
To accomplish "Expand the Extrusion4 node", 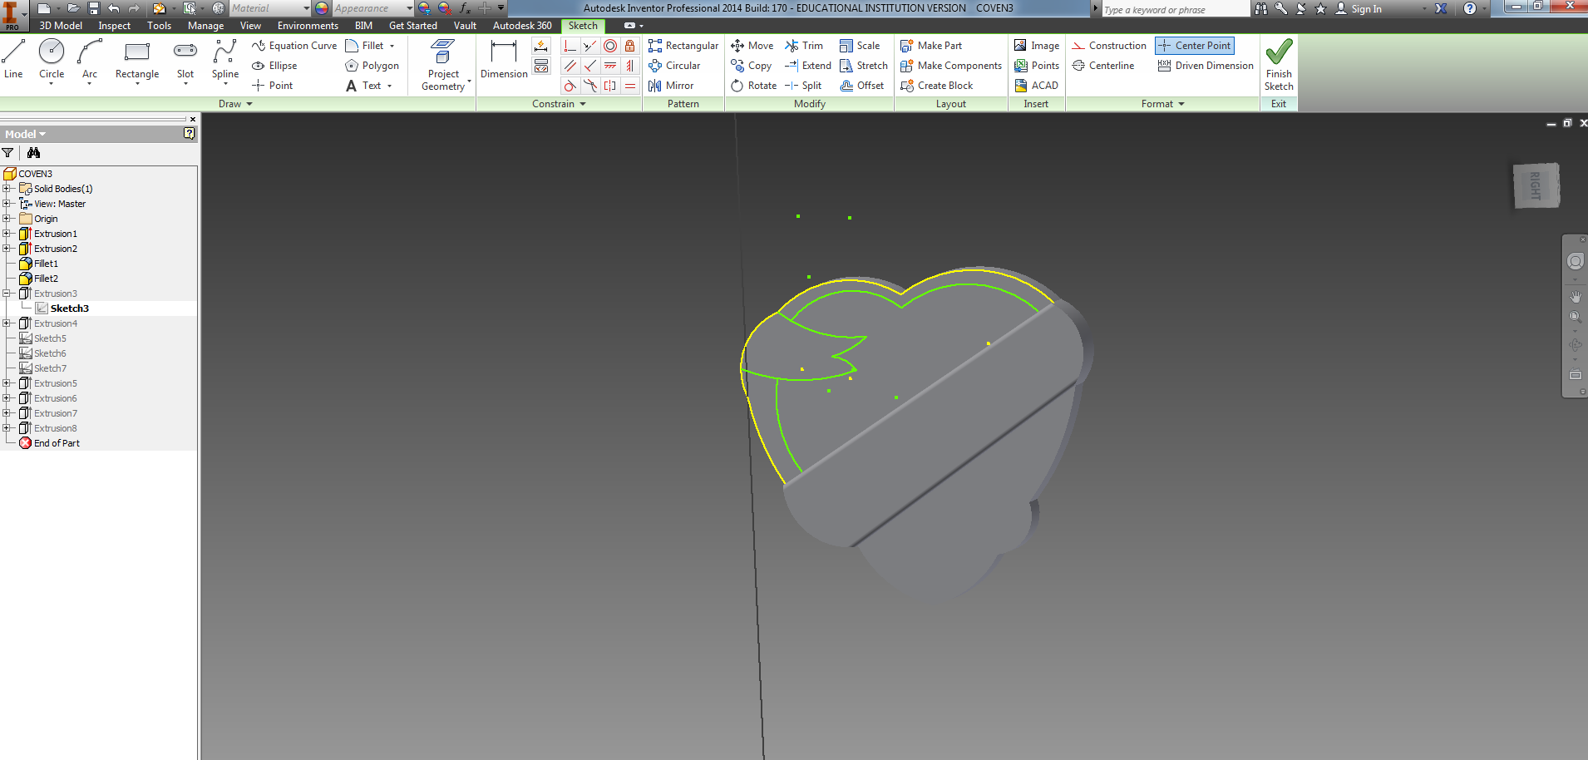I will click(7, 323).
